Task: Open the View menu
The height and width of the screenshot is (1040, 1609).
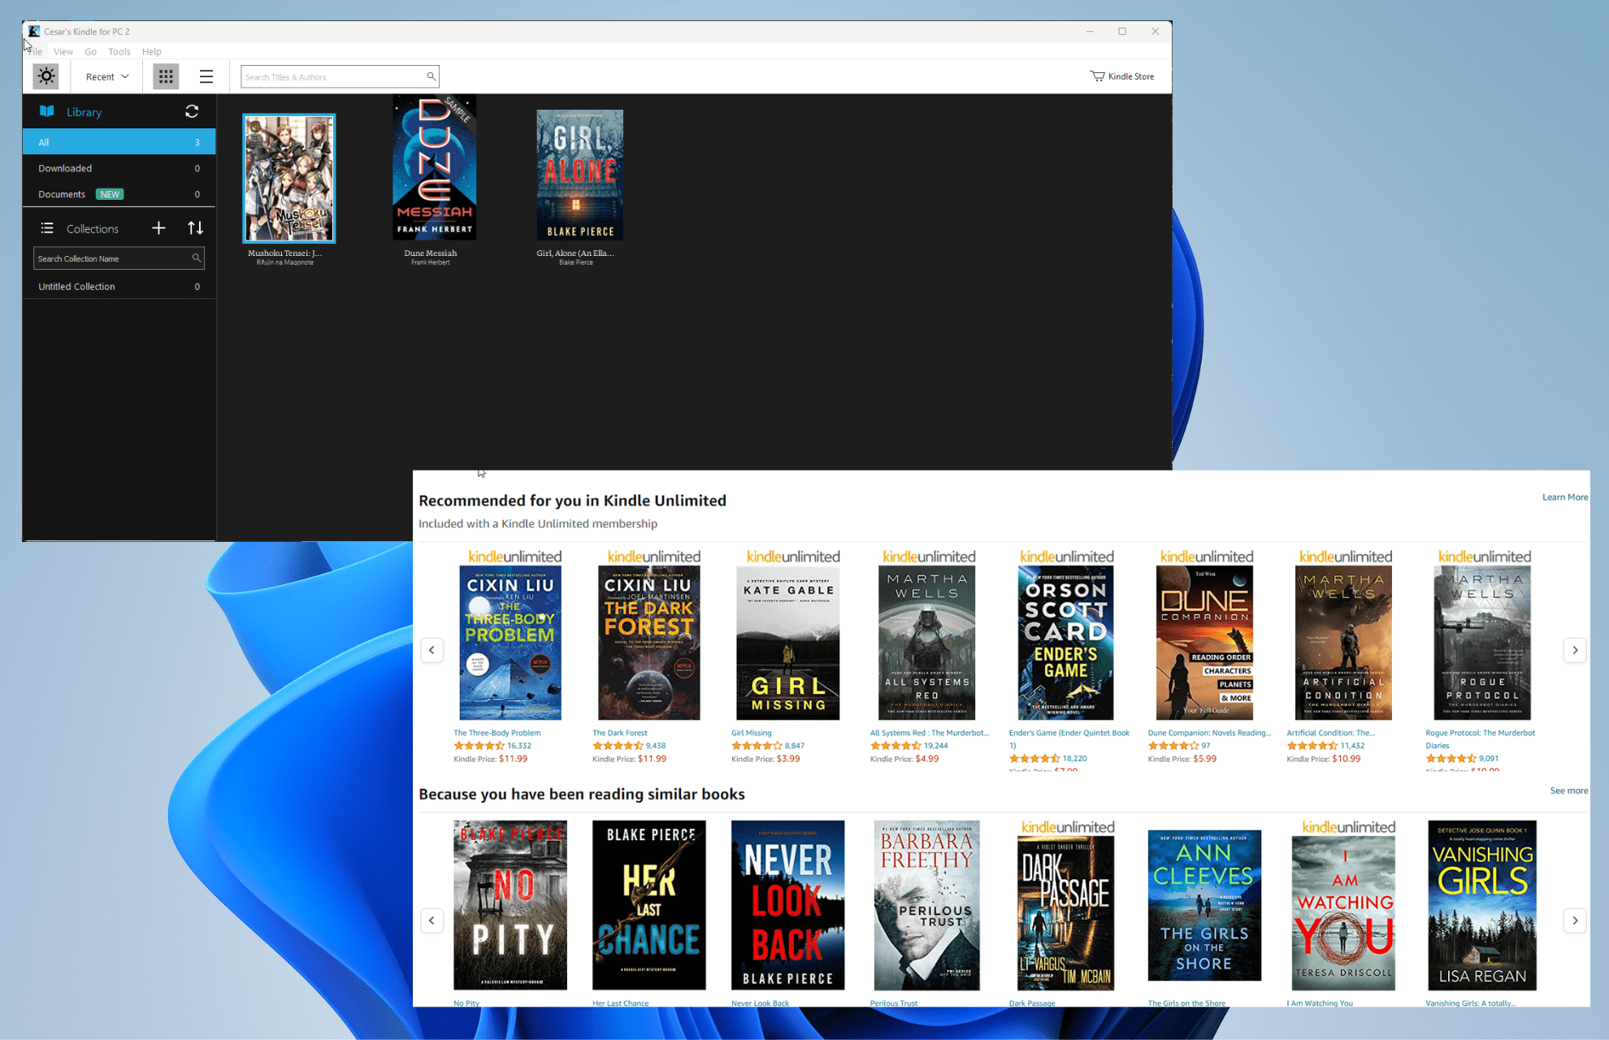Action: click(63, 51)
